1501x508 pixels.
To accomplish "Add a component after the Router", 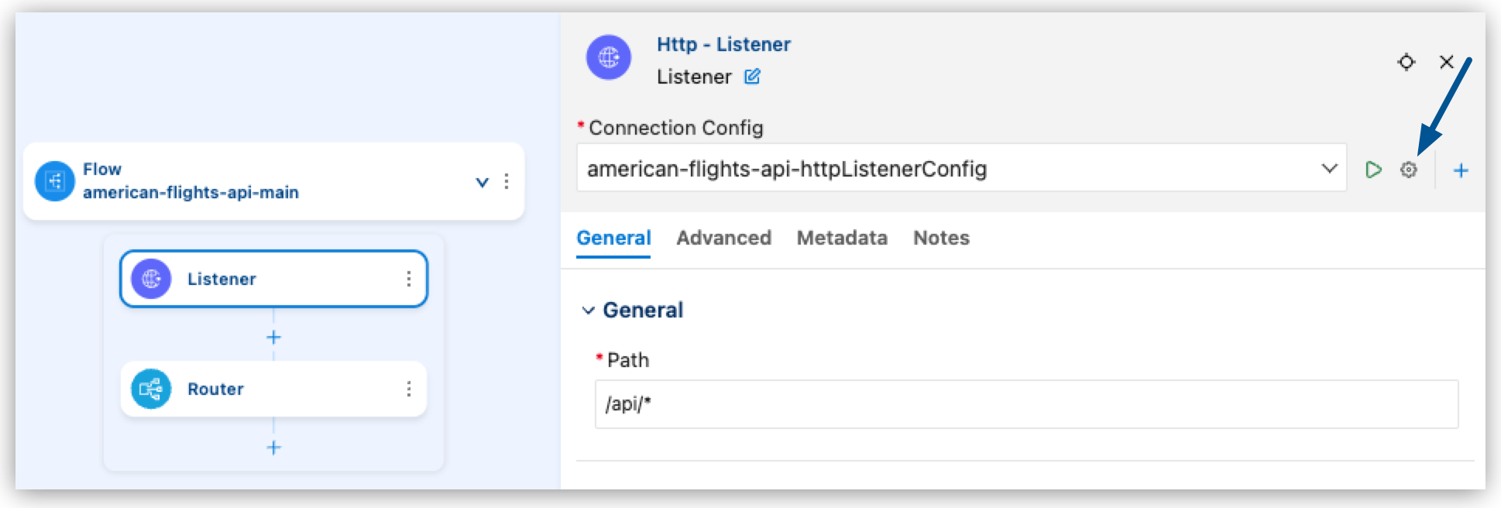I will coord(273,447).
